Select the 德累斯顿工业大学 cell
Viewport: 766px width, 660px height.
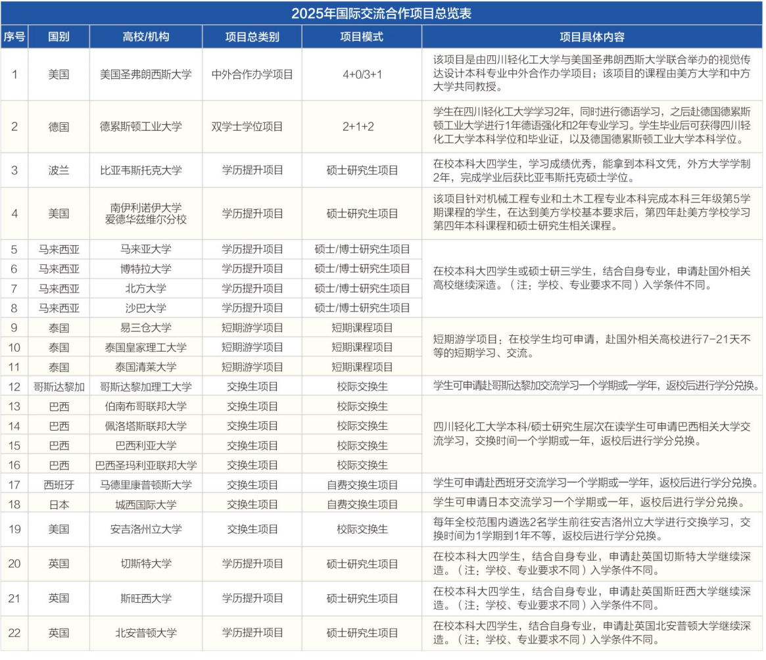(x=146, y=126)
